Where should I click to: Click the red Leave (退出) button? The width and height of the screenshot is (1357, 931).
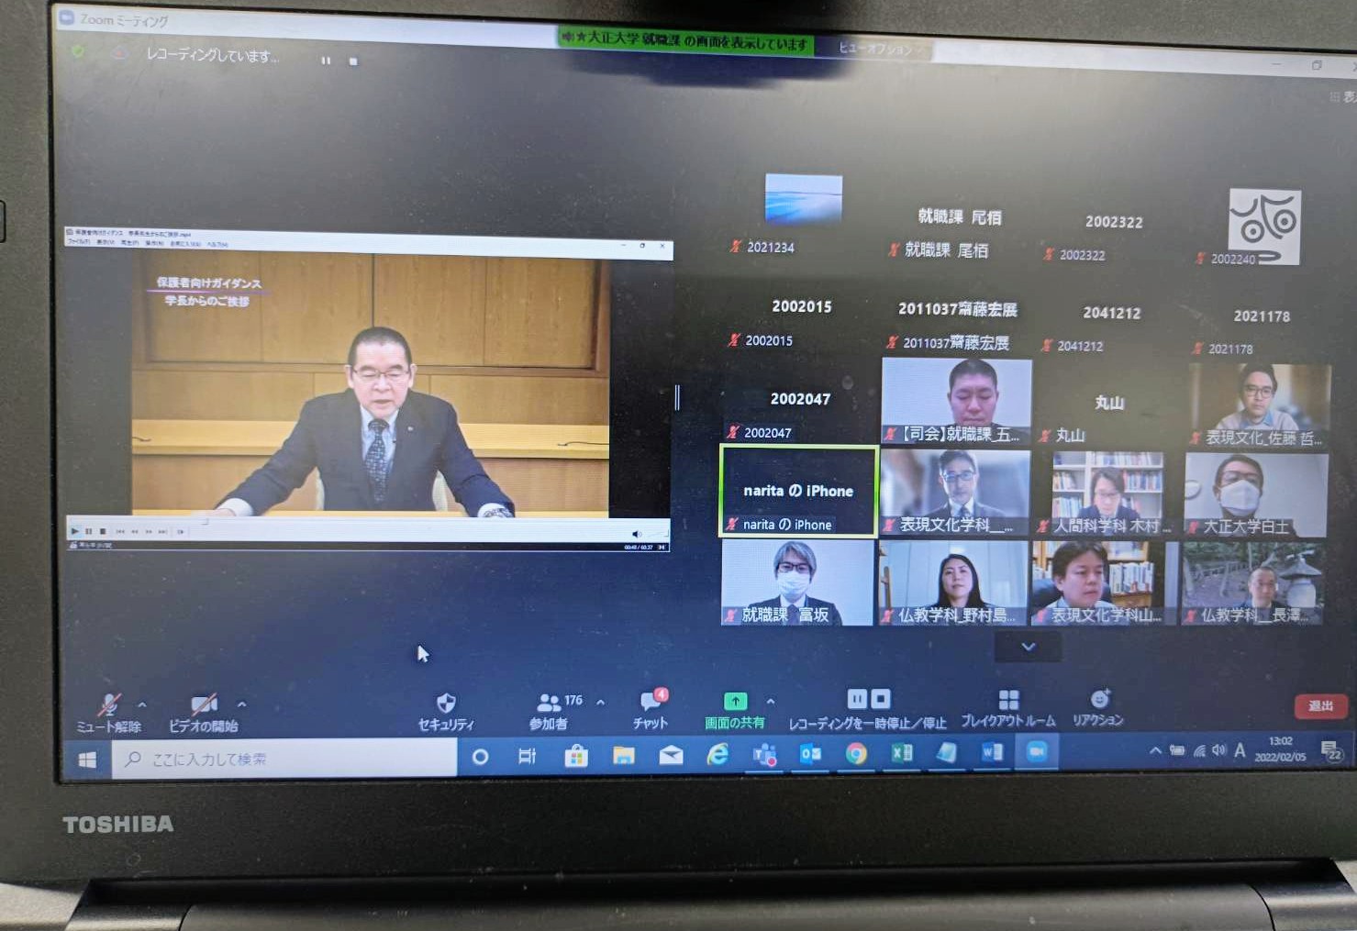point(1320,705)
